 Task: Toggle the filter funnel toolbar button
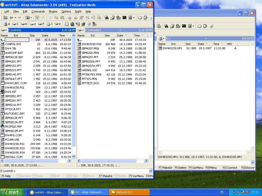(x=37, y=18)
